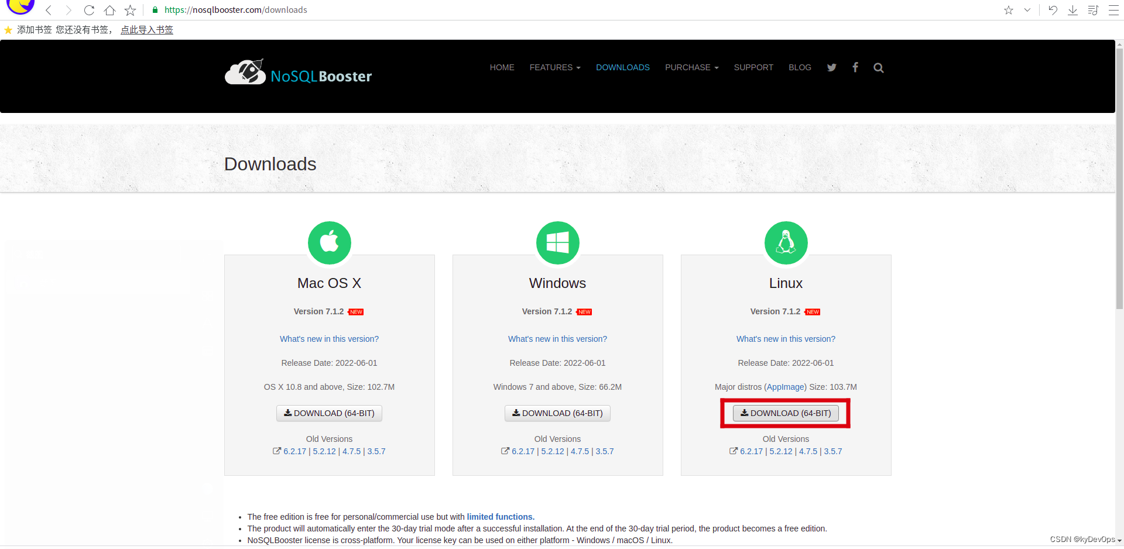The width and height of the screenshot is (1124, 549).
Task: Open Linux old version 3.5.7
Action: 833,451
